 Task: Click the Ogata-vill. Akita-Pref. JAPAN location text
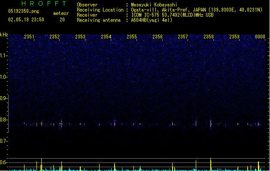197,10
